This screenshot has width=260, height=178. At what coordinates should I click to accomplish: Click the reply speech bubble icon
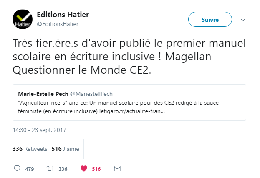pos(18,168)
